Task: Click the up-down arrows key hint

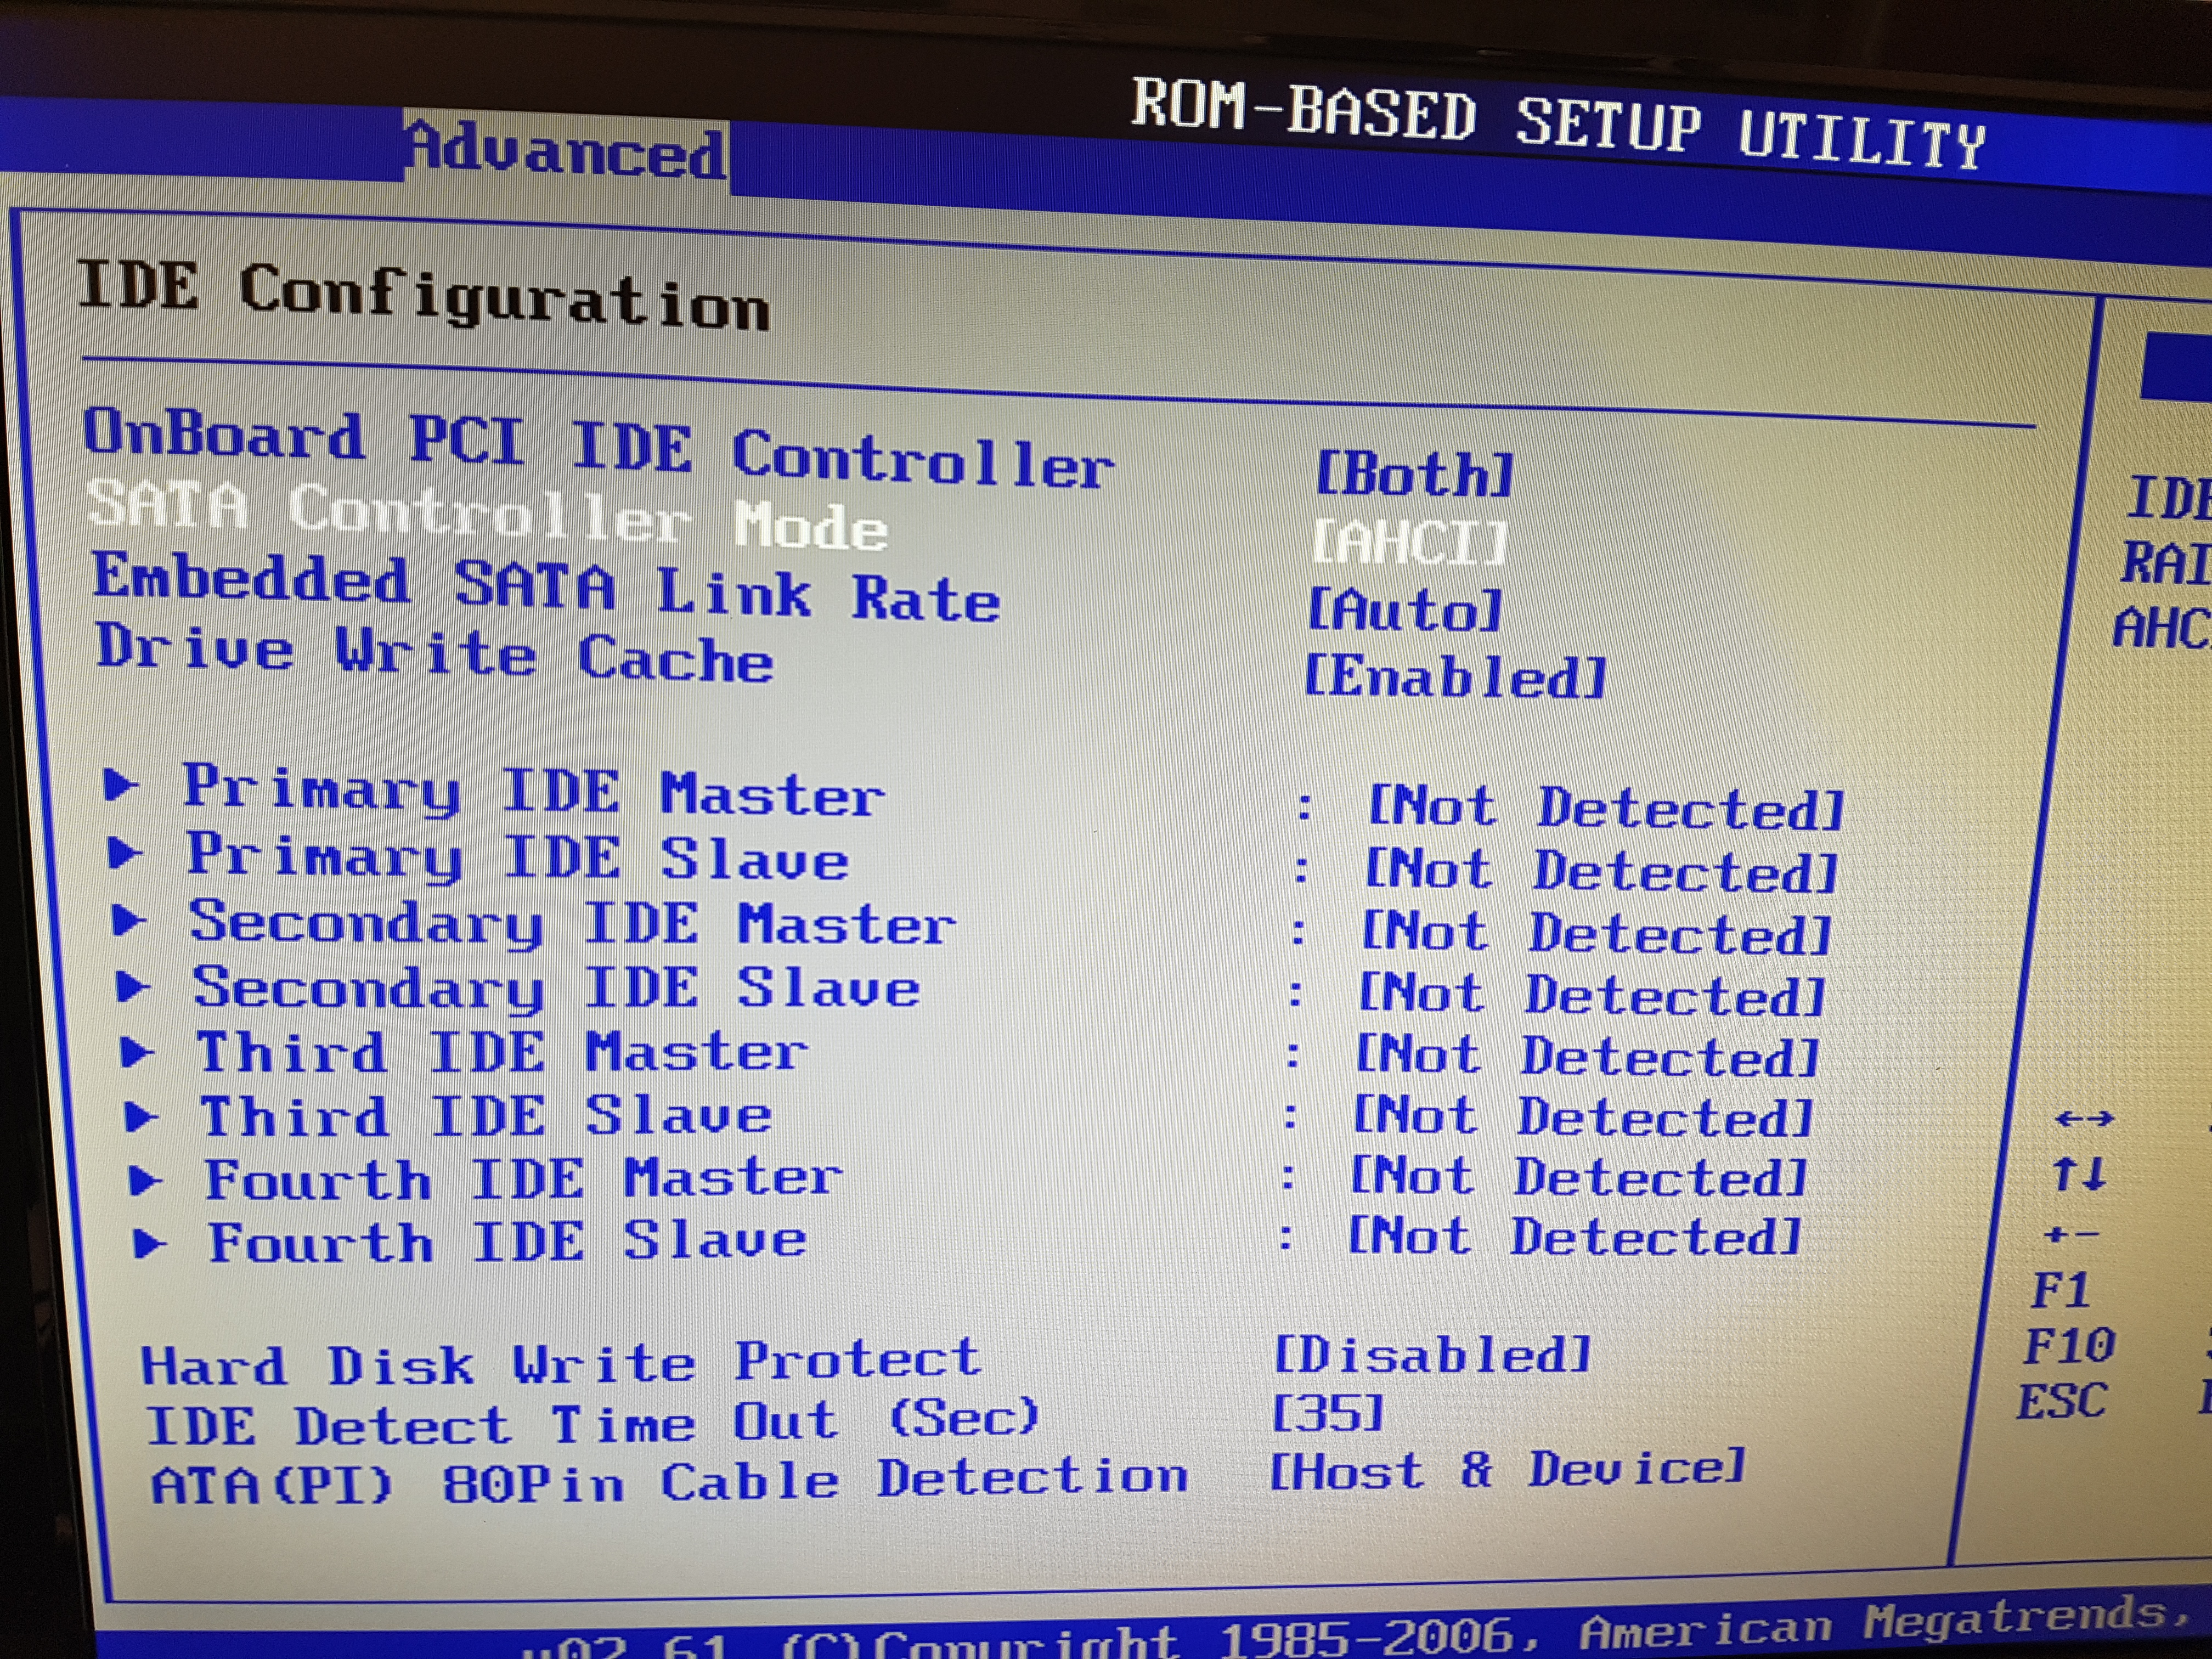Action: [x=2079, y=1174]
